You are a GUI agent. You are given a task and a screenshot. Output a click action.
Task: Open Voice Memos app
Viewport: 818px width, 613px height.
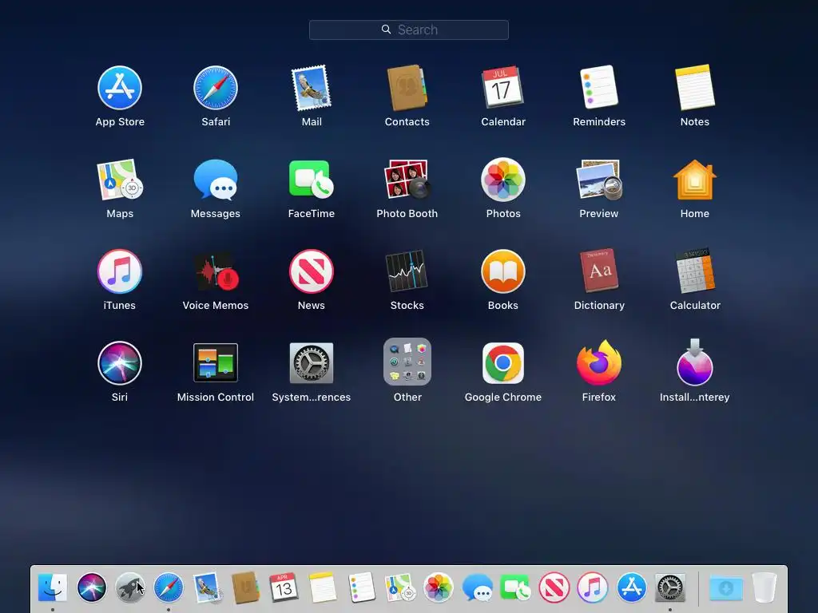point(216,271)
